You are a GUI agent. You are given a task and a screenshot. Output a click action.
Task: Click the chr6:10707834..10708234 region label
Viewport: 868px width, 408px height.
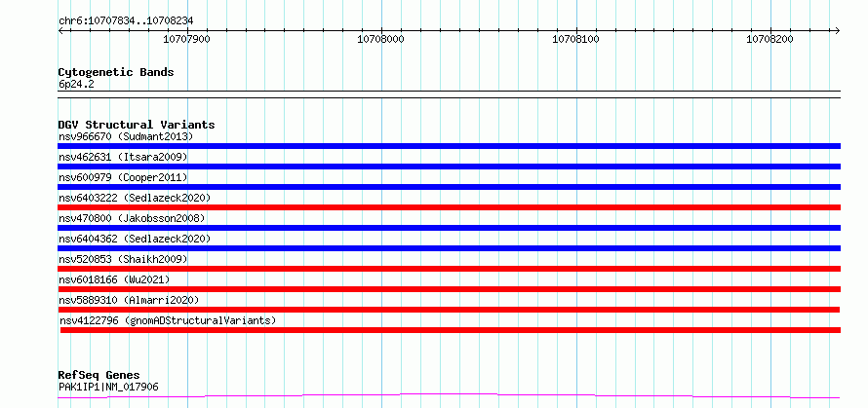pos(126,21)
